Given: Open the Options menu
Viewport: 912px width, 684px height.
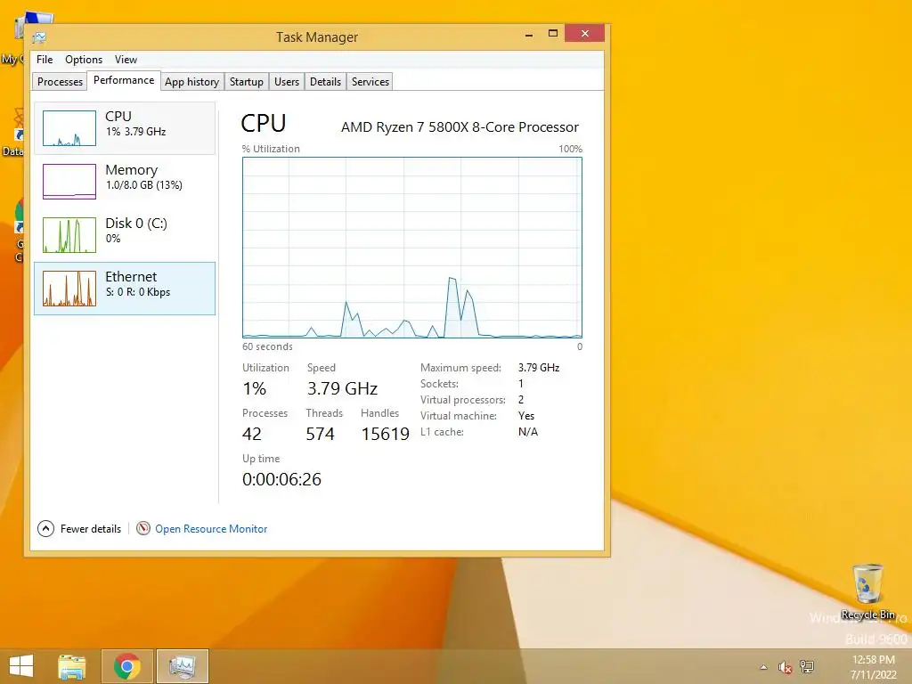Looking at the screenshot, I should 84,60.
